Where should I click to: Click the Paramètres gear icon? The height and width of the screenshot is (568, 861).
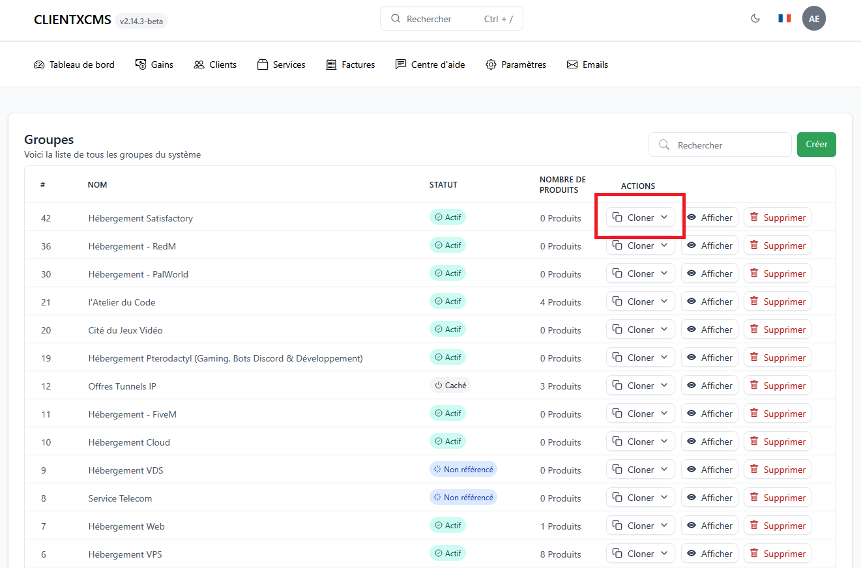[491, 64]
